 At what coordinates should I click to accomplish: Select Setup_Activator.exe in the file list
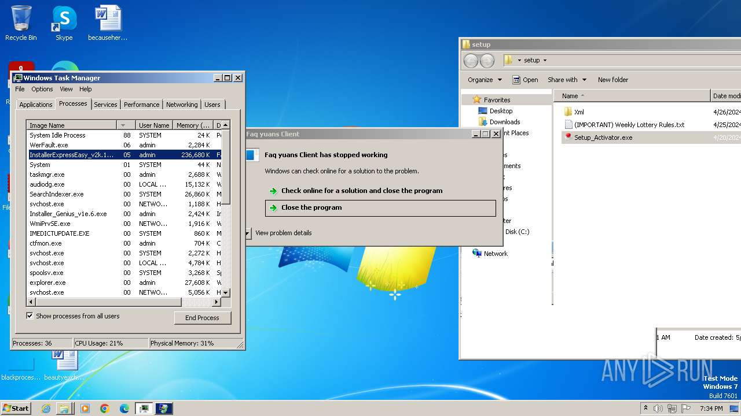(x=603, y=138)
